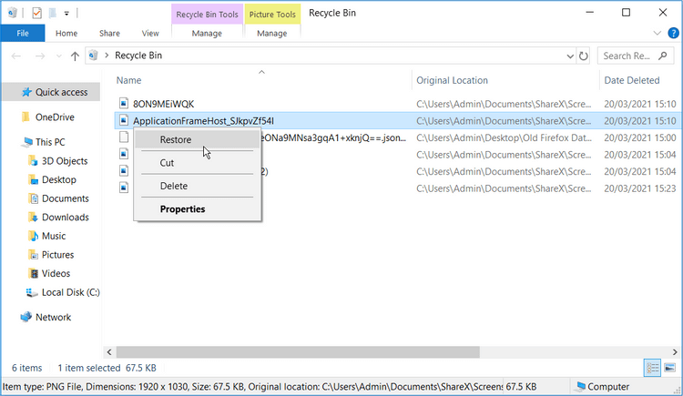Open Properties from the context menu

click(x=182, y=209)
